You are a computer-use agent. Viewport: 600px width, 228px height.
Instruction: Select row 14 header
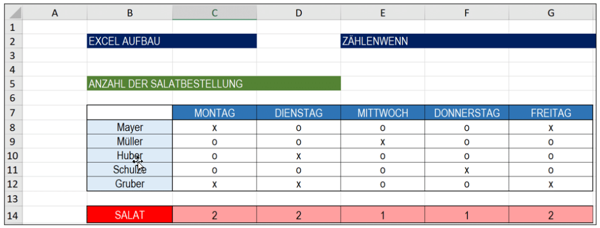tap(13, 215)
